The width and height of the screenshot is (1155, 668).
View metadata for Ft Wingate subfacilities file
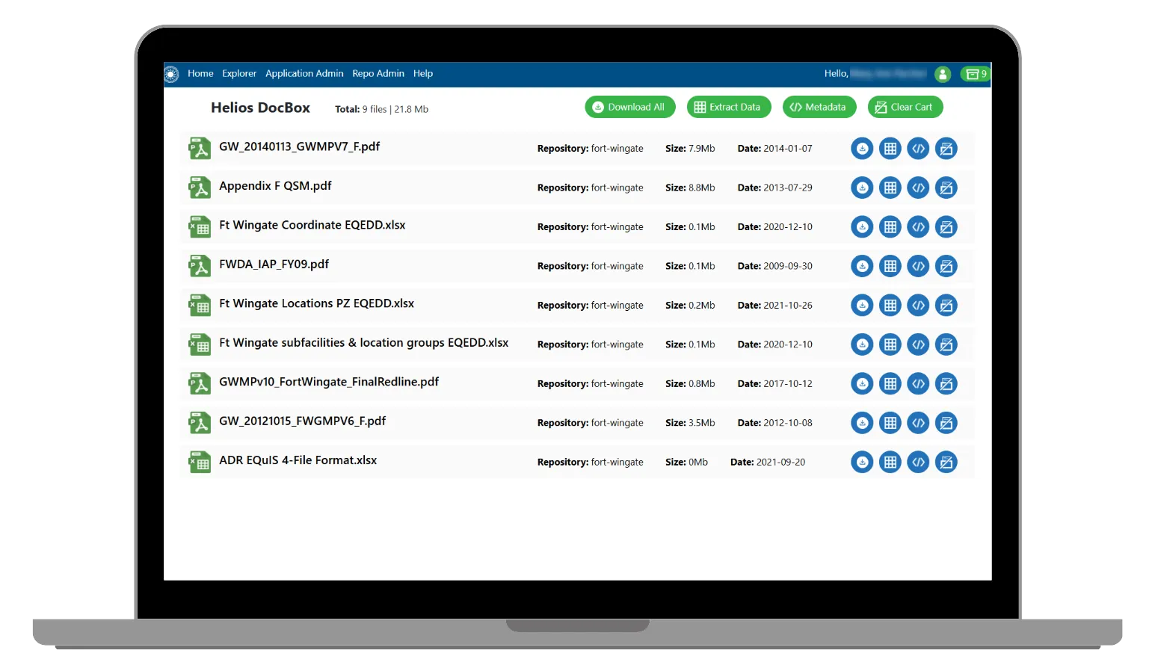point(918,344)
